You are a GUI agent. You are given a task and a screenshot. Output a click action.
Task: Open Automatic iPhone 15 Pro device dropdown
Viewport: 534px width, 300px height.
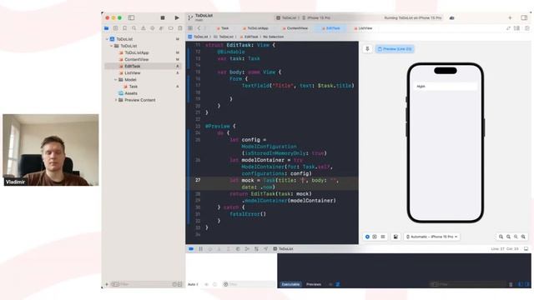point(432,237)
